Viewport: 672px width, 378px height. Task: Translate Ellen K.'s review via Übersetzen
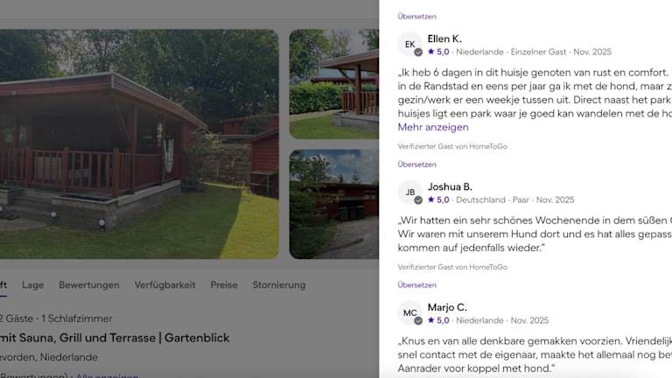click(417, 164)
